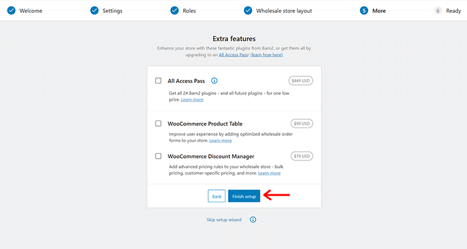
Task: Click the Finish setup button
Action: (244, 196)
